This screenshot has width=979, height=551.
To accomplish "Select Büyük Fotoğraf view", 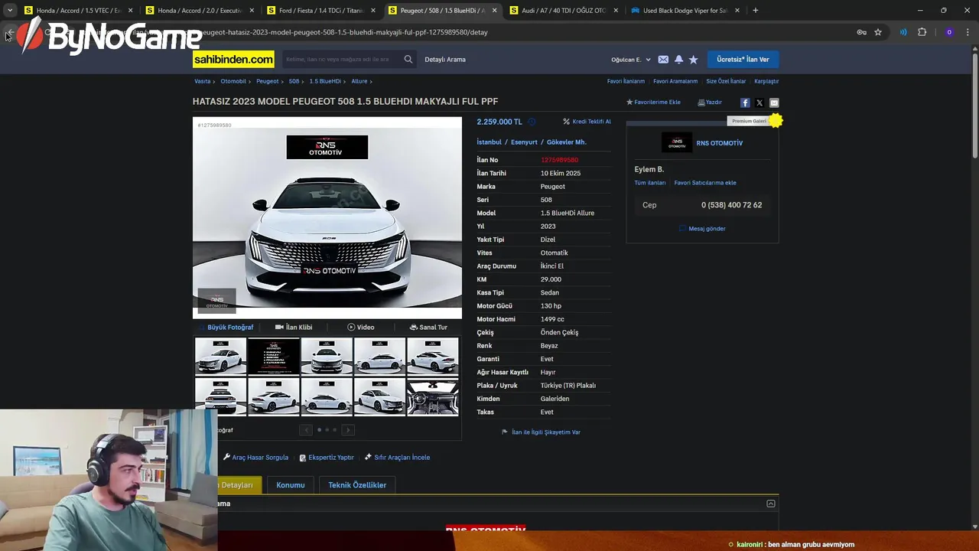I will (x=226, y=328).
